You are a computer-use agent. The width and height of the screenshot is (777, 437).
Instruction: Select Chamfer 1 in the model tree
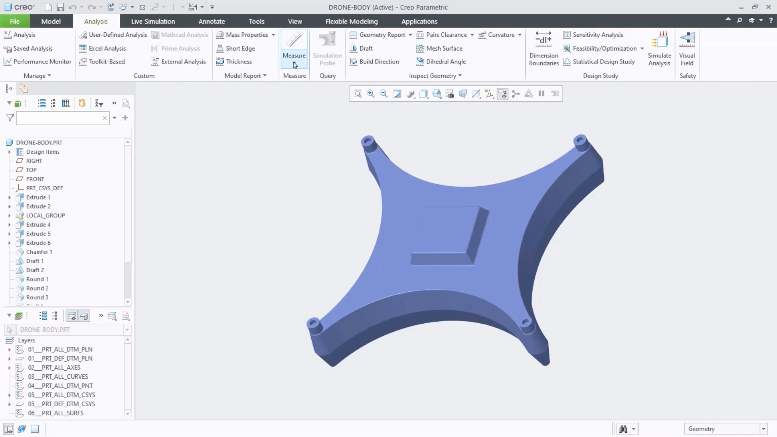coord(39,252)
